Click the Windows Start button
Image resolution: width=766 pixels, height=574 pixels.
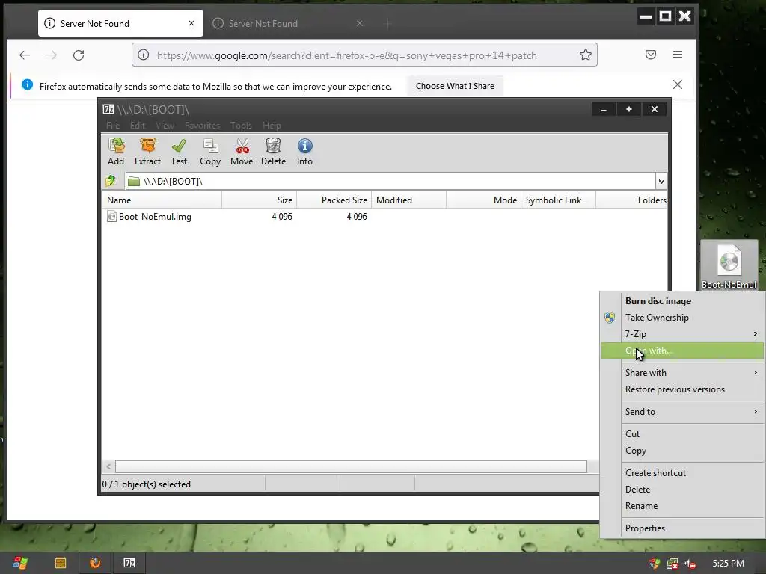pos(20,563)
